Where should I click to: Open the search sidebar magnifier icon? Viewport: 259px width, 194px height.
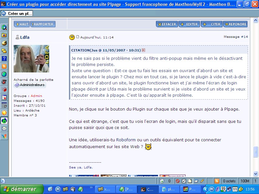click(4, 27)
